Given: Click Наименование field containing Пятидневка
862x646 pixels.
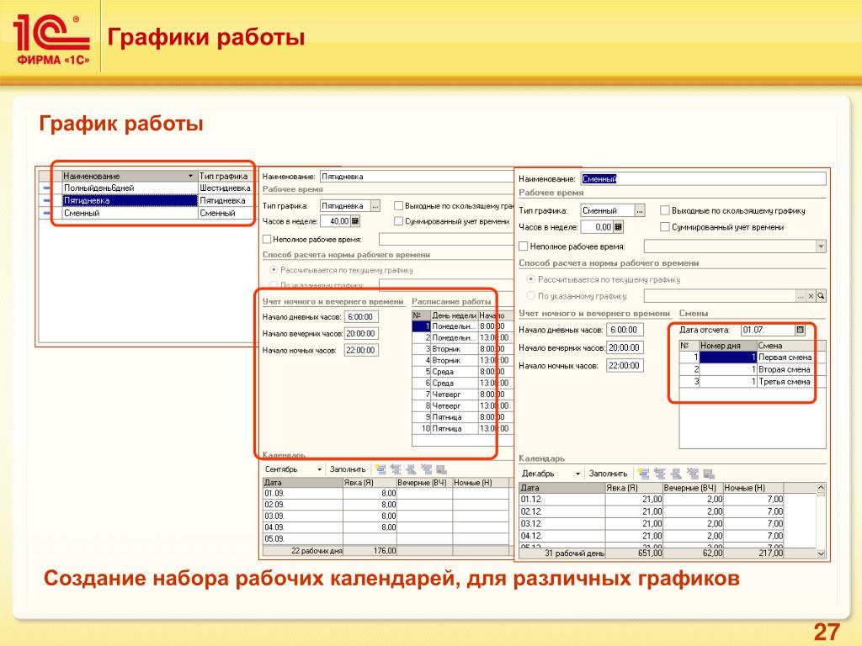Looking at the screenshot, I should 417,177.
